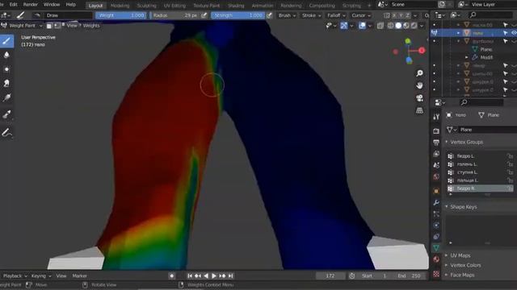517x290 pixels.
Task: Open the Edit menu
Action: click(x=14, y=5)
